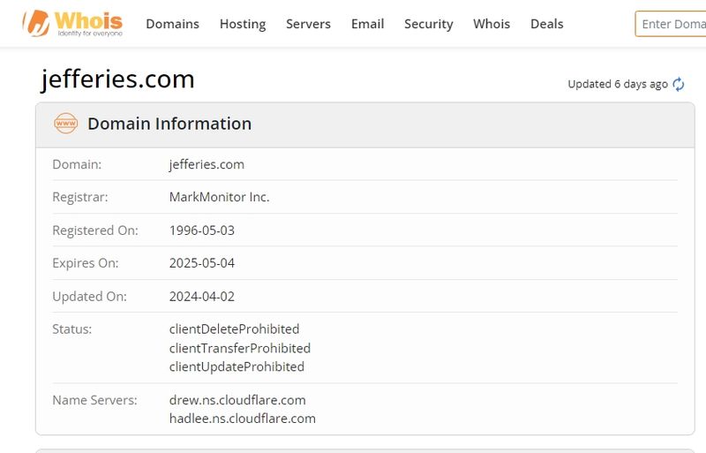Select the Email navigation item

pyautogui.click(x=367, y=24)
